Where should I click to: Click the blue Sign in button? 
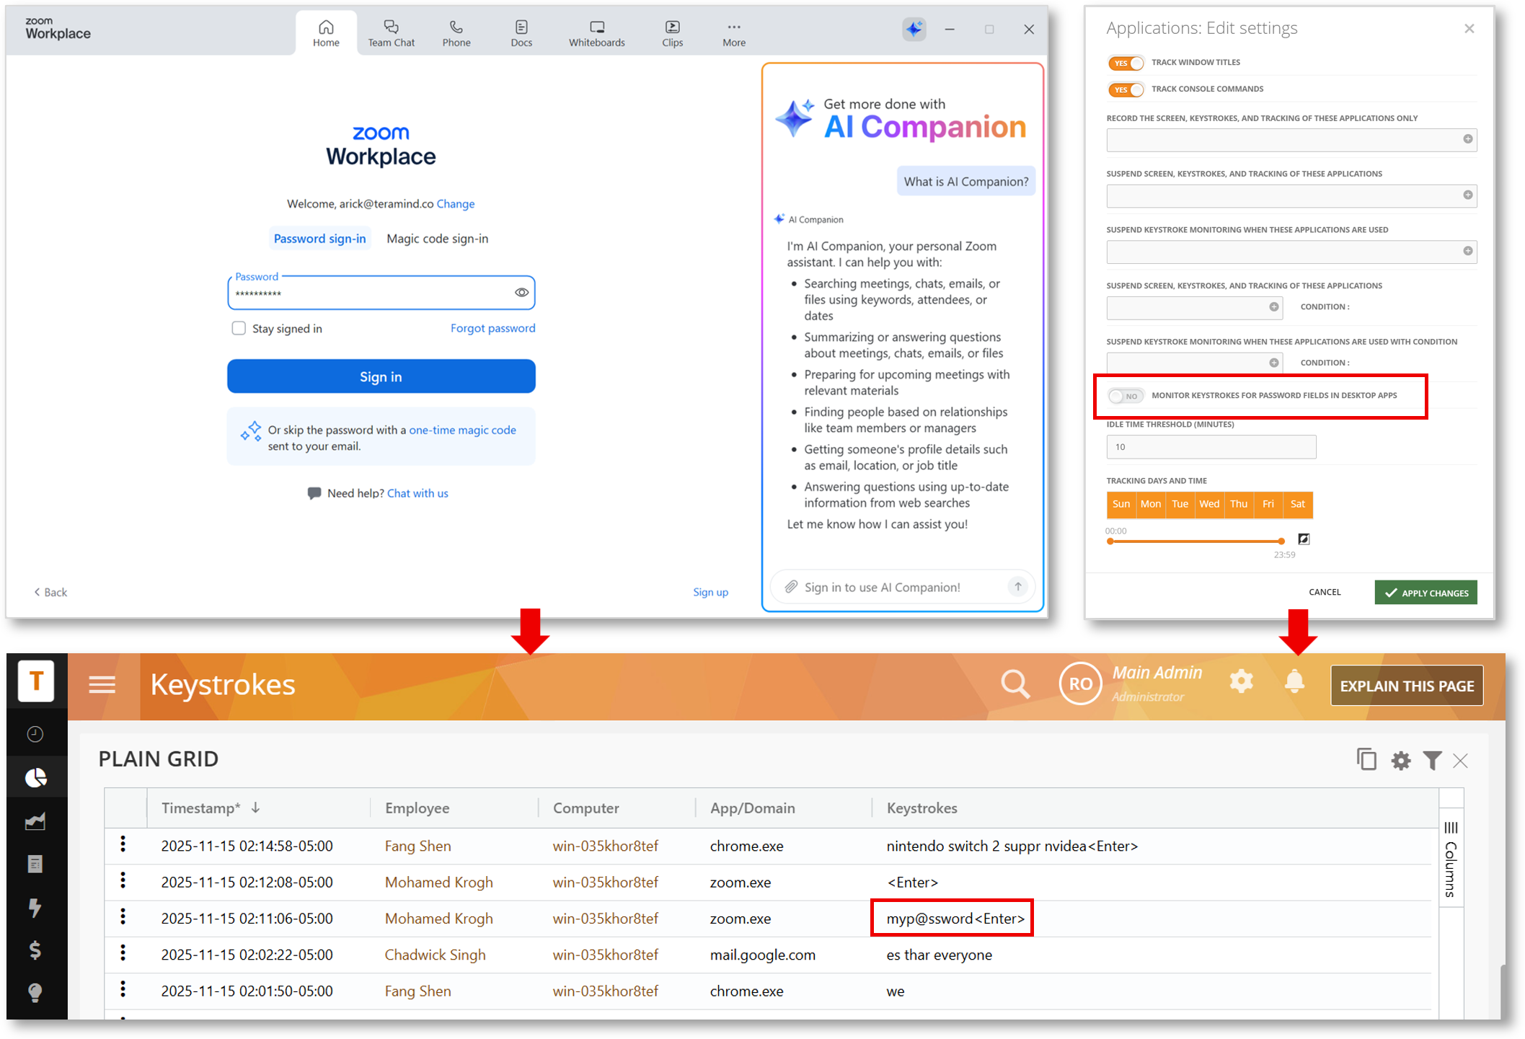381,376
